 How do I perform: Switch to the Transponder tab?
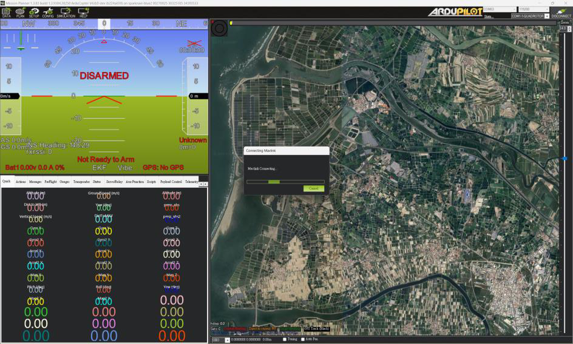point(81,182)
